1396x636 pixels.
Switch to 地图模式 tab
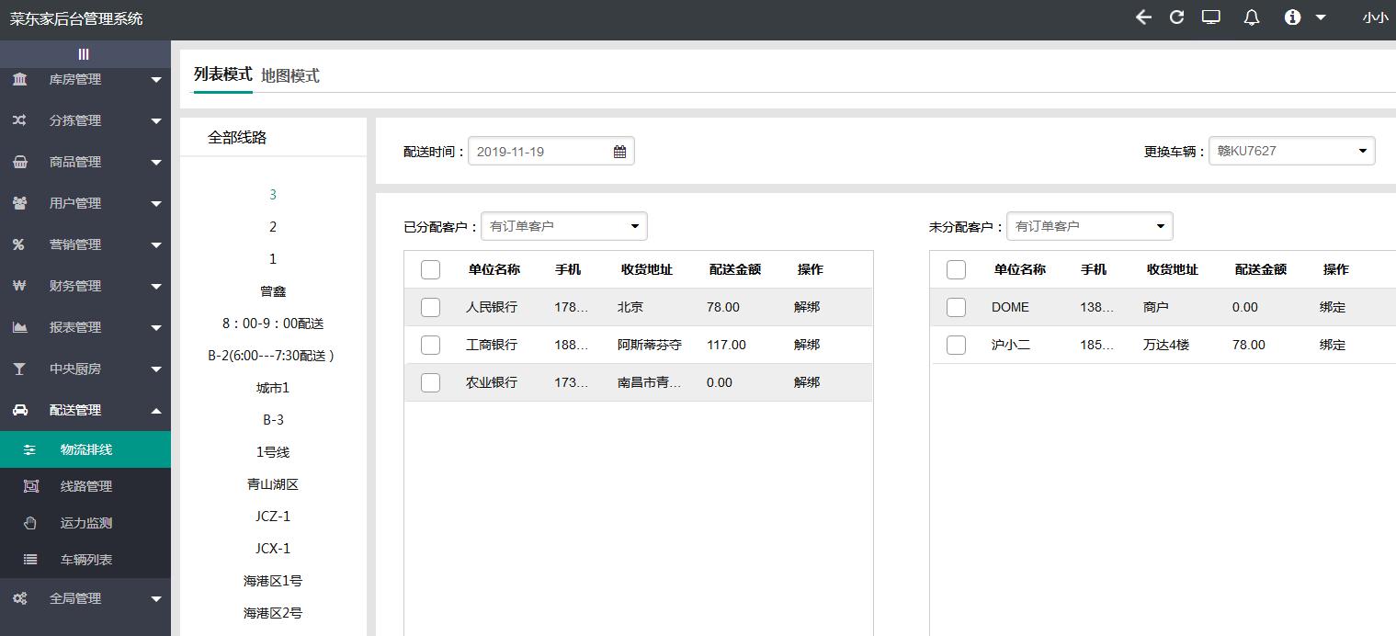[x=290, y=76]
